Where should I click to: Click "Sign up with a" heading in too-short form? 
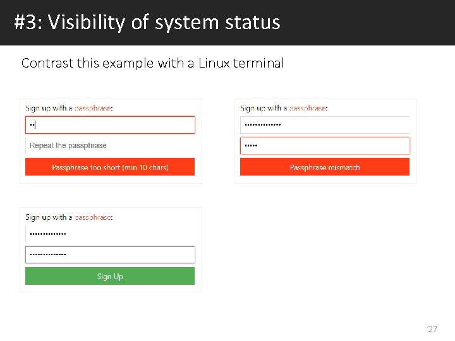[49, 109]
